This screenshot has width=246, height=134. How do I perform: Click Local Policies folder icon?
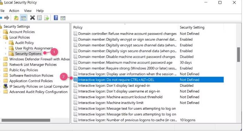[x=5, y=37]
